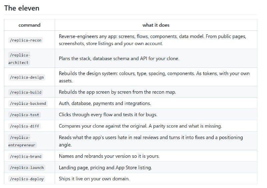Click the Compares your clone description
The image size is (267, 188).
[140, 126]
